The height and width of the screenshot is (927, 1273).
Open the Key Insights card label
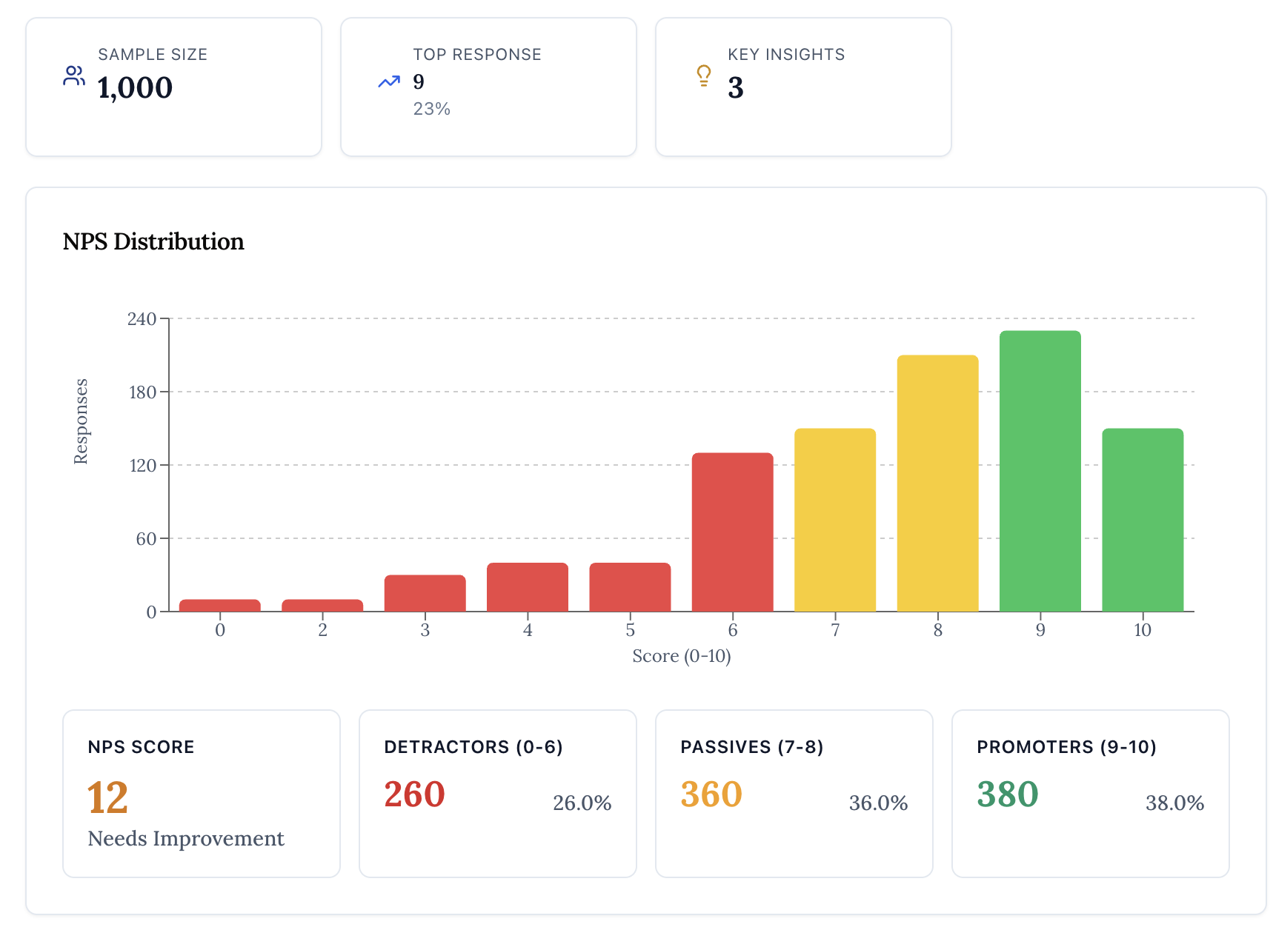pos(786,55)
